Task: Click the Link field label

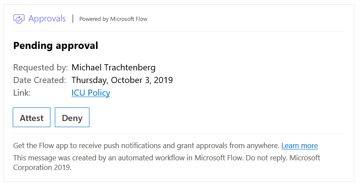Action: click(x=22, y=93)
